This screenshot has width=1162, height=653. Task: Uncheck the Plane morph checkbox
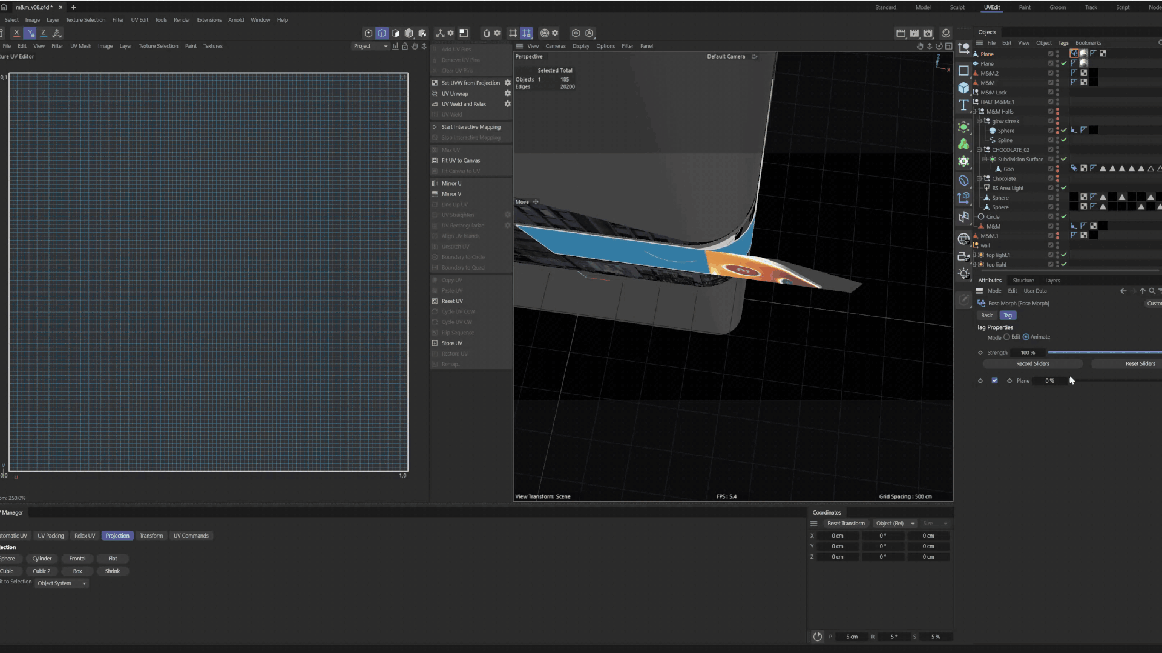[x=994, y=380]
